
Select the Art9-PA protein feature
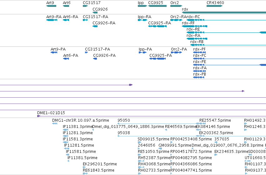coord(54,52)
